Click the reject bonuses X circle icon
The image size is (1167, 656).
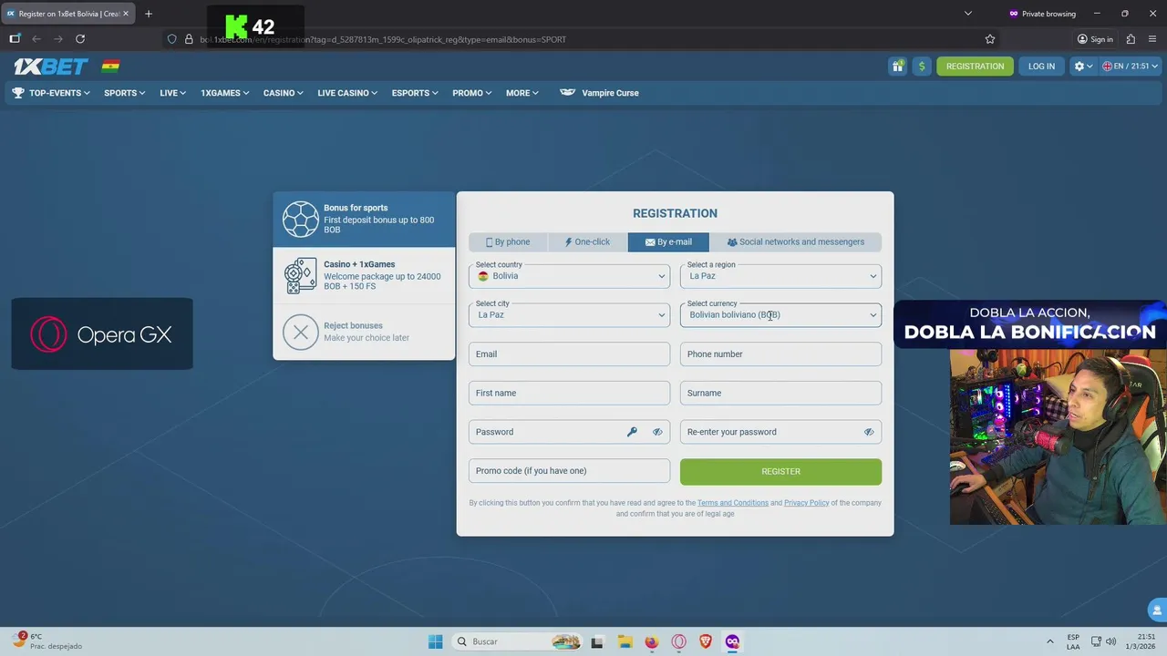300,333
